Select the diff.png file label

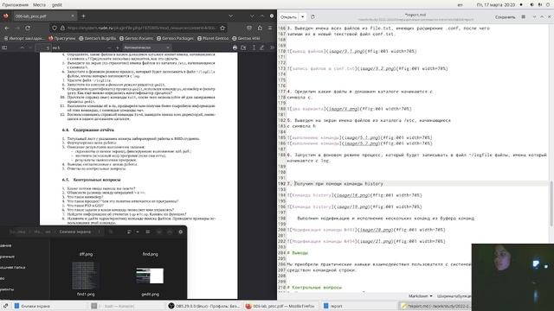[x=86, y=254]
